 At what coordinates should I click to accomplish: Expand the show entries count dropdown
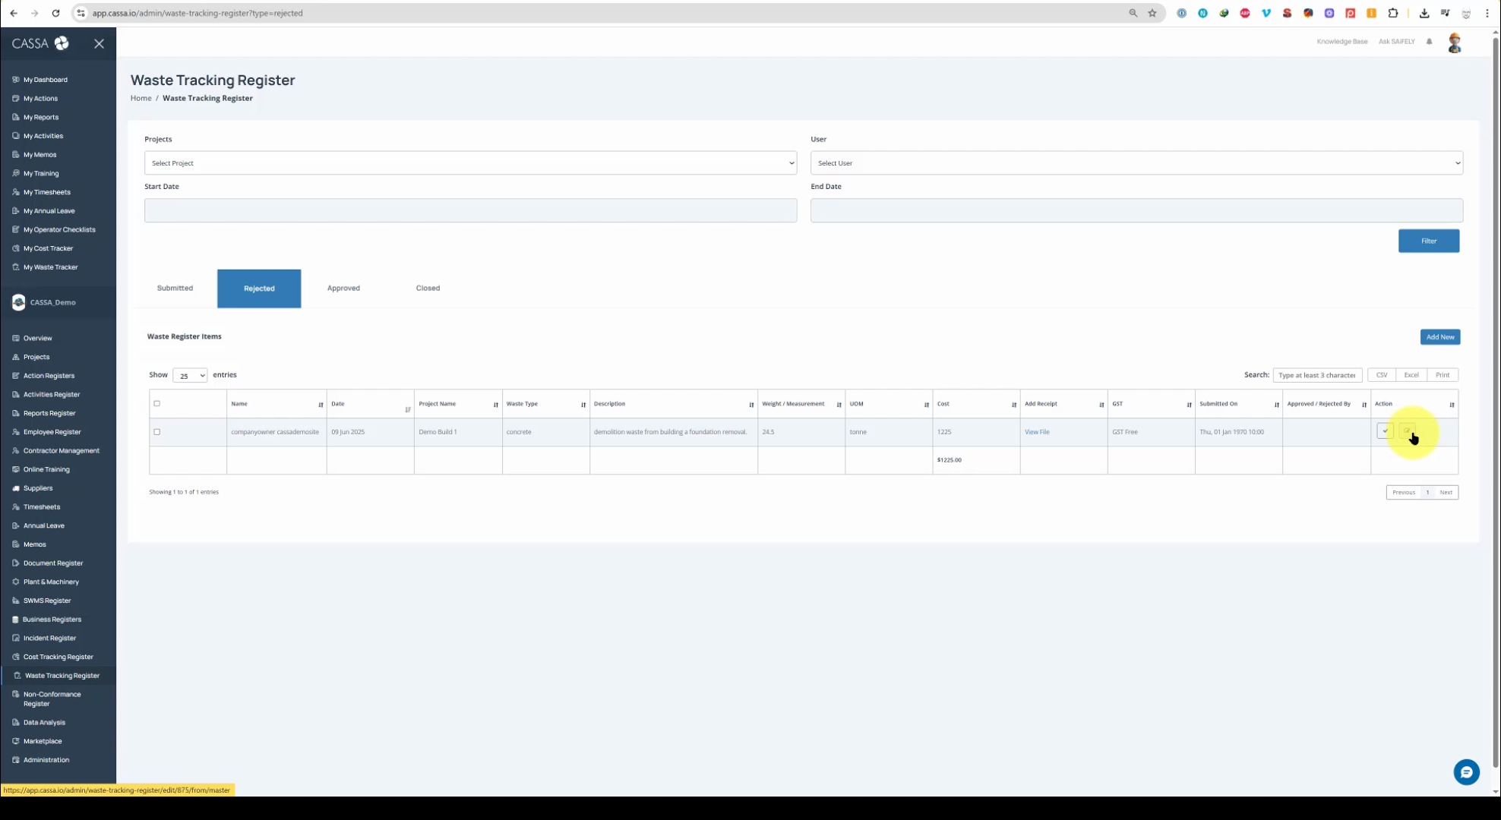click(x=190, y=376)
